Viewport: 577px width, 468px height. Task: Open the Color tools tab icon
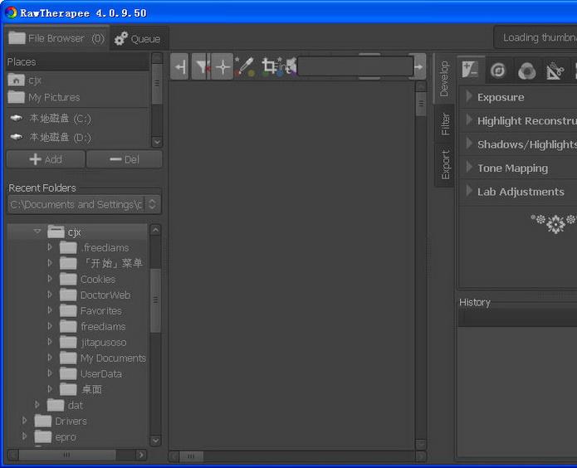click(x=526, y=71)
